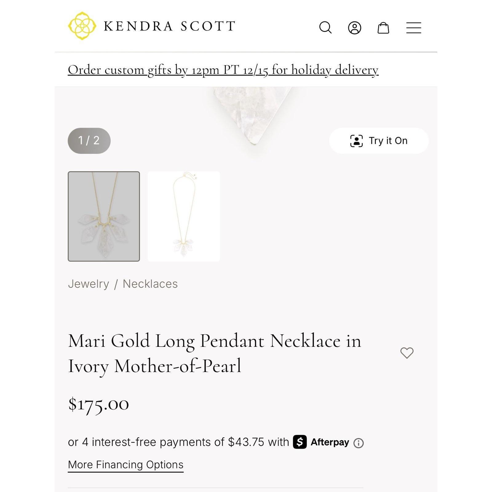Click the face-scan icon beside Try it On
The height and width of the screenshot is (492, 492).
coord(356,141)
